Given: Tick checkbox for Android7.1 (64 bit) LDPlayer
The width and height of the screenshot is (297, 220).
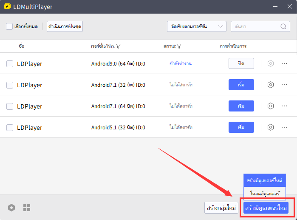Looking at the screenshot, I should coord(10,106).
